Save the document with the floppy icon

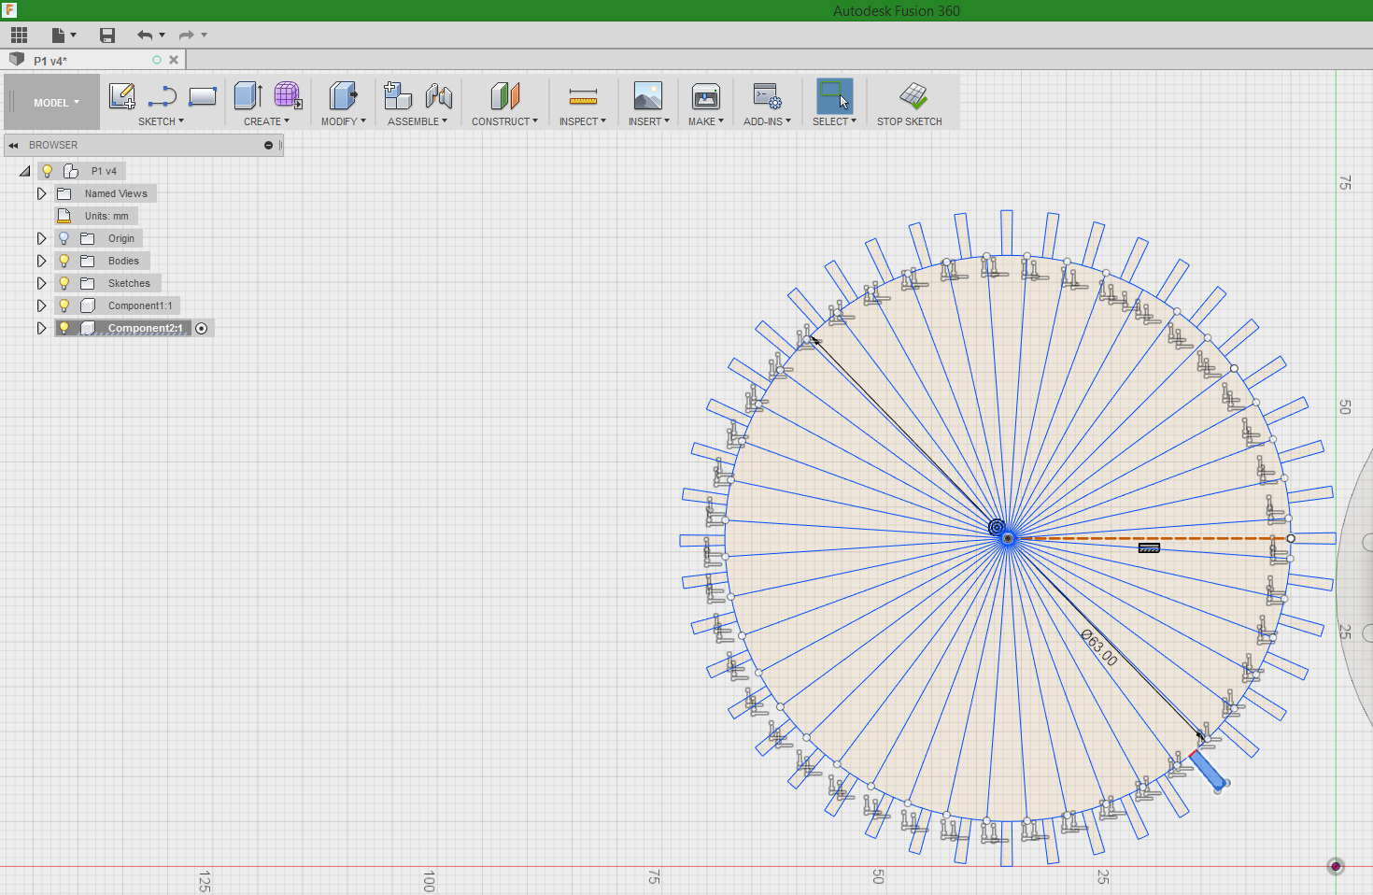click(x=107, y=36)
